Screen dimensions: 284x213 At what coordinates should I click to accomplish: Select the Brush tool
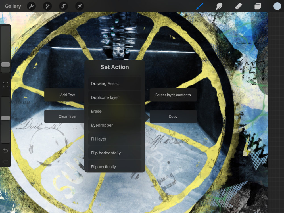click(x=200, y=6)
